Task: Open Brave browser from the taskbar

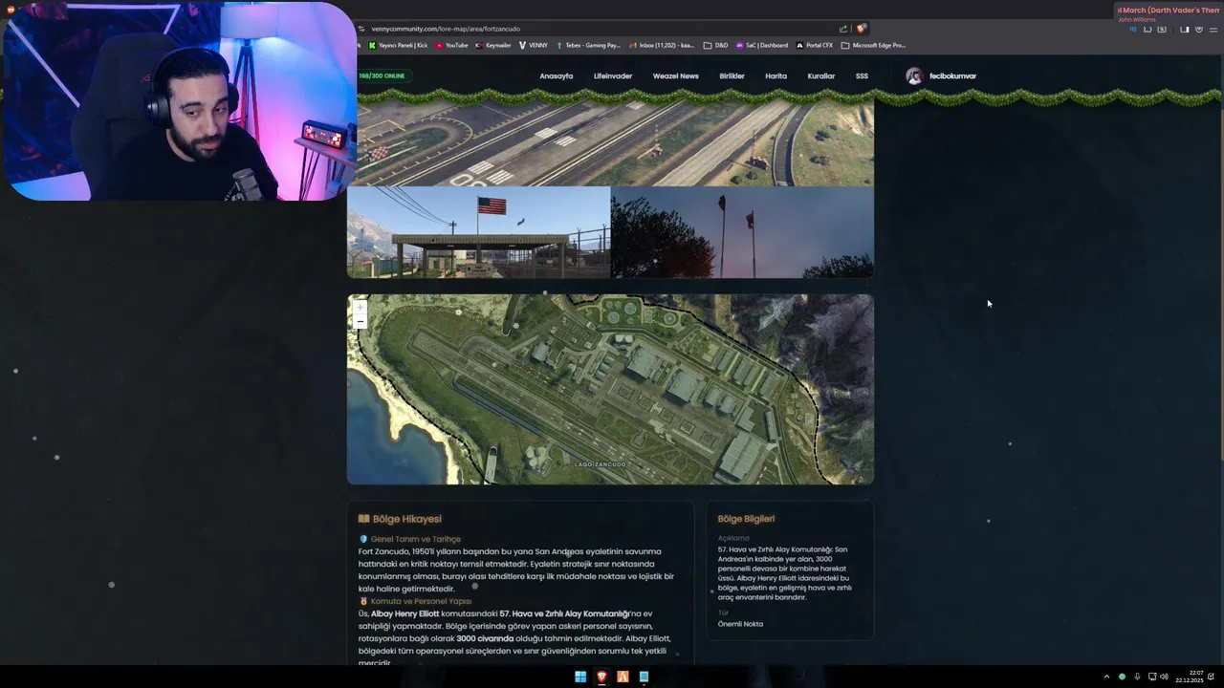Action: tap(601, 677)
